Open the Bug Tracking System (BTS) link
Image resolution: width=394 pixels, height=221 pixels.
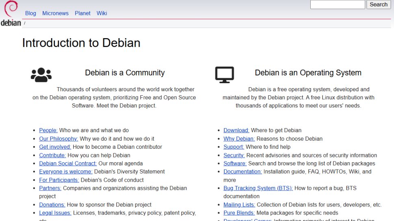point(258,188)
